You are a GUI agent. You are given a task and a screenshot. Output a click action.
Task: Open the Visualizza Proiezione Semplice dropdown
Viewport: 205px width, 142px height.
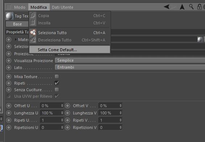130,60
